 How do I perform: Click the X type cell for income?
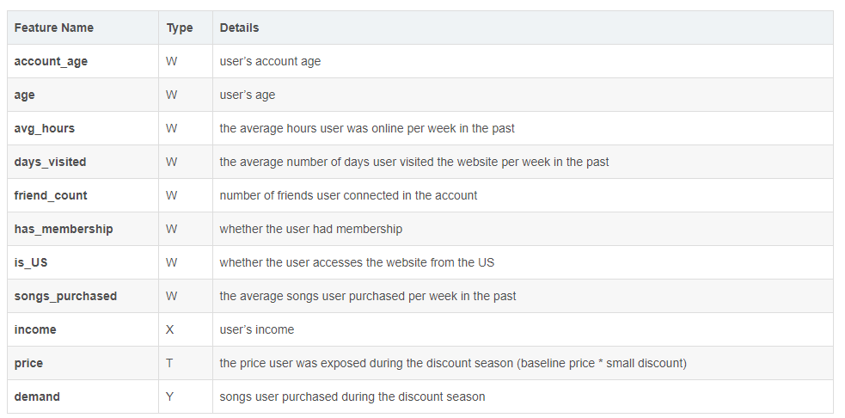[171, 329]
